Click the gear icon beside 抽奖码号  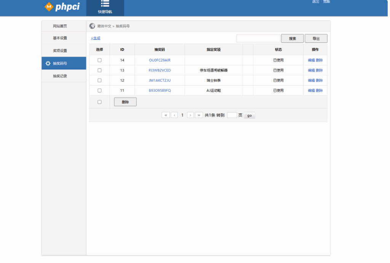point(48,64)
